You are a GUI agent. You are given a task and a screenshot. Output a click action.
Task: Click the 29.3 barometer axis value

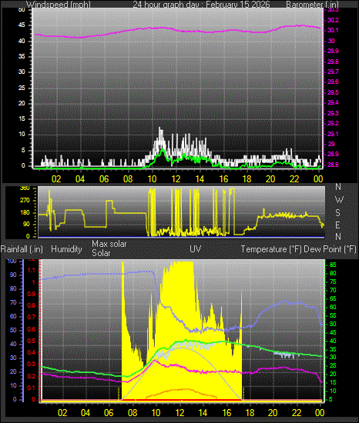tap(333, 113)
